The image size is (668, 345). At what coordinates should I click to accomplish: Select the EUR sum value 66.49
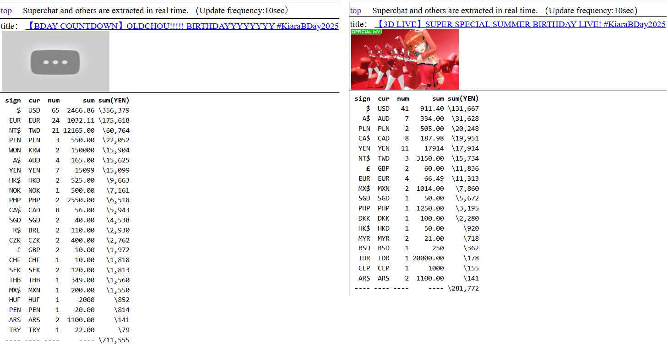coord(434,178)
